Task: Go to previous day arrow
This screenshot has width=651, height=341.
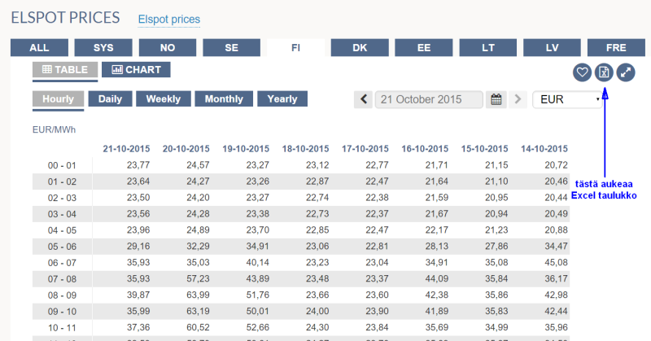Action: click(x=364, y=100)
